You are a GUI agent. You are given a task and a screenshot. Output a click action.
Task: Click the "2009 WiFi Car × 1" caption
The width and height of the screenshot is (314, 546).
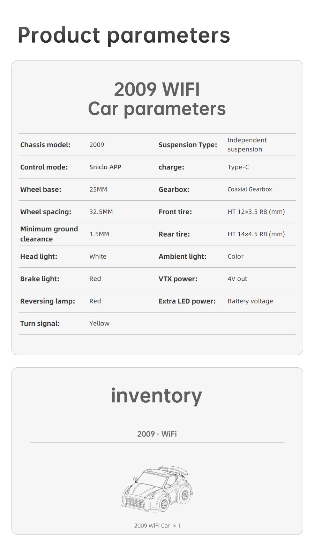click(x=157, y=526)
